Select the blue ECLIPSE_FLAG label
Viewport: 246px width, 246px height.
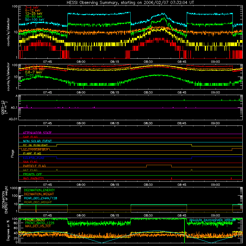click(x=34, y=158)
